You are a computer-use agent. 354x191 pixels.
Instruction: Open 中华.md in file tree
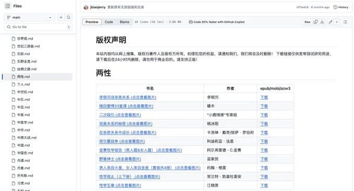pos(23,130)
